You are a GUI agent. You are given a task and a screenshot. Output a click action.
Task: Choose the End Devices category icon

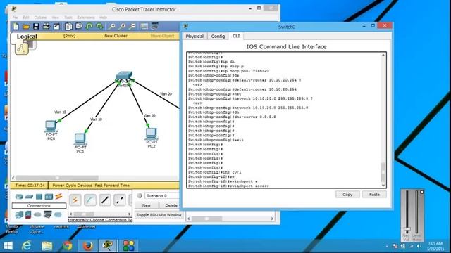pos(19,214)
